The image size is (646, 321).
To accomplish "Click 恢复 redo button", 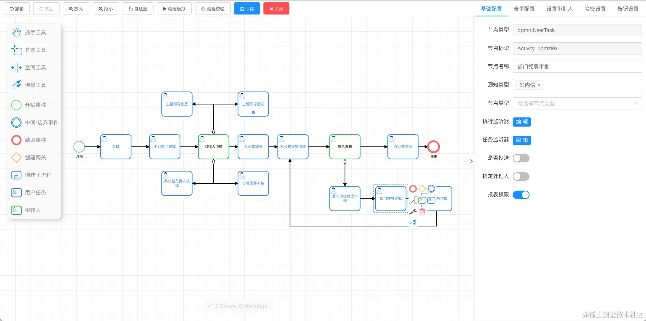I will [46, 8].
